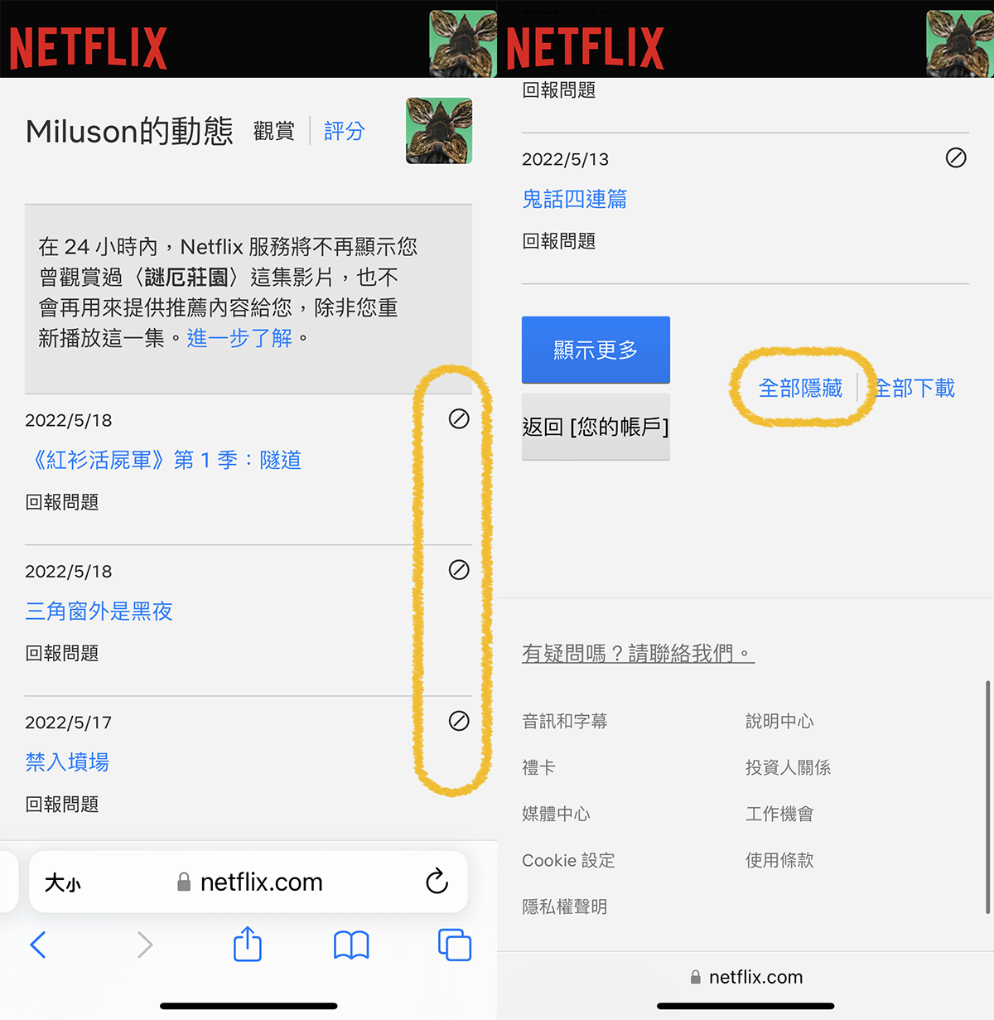Open the 禁入墳場 title link
The image size is (994, 1020).
[67, 761]
